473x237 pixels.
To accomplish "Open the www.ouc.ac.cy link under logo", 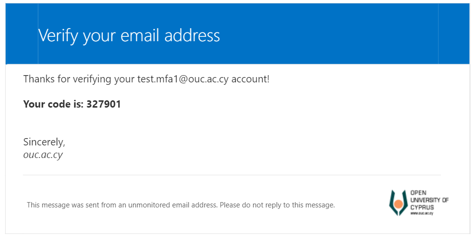I will [x=422, y=213].
